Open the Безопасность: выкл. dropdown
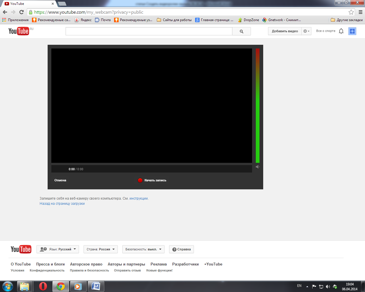Viewport: 365px width, 292px height. point(143,249)
